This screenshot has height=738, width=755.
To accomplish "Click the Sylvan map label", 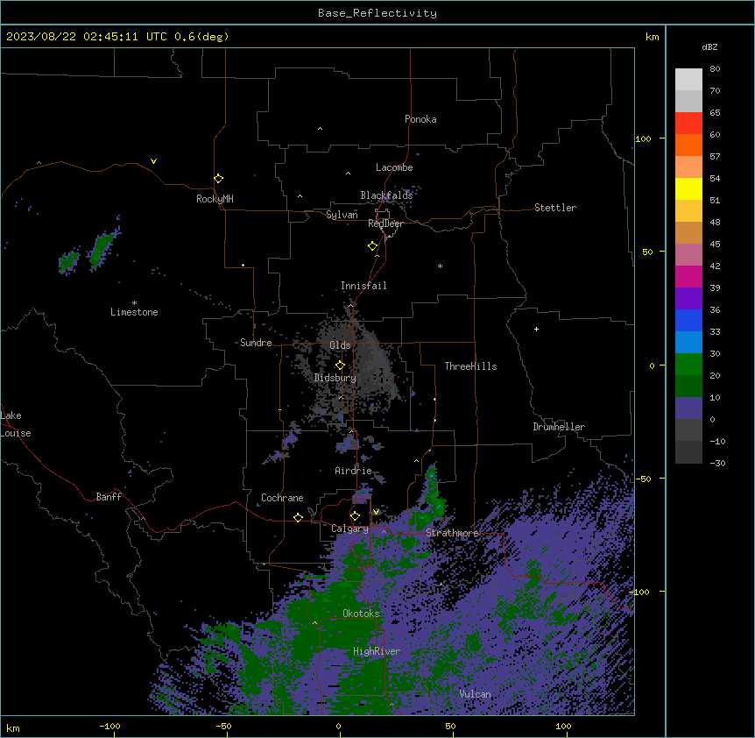I will point(342,215).
